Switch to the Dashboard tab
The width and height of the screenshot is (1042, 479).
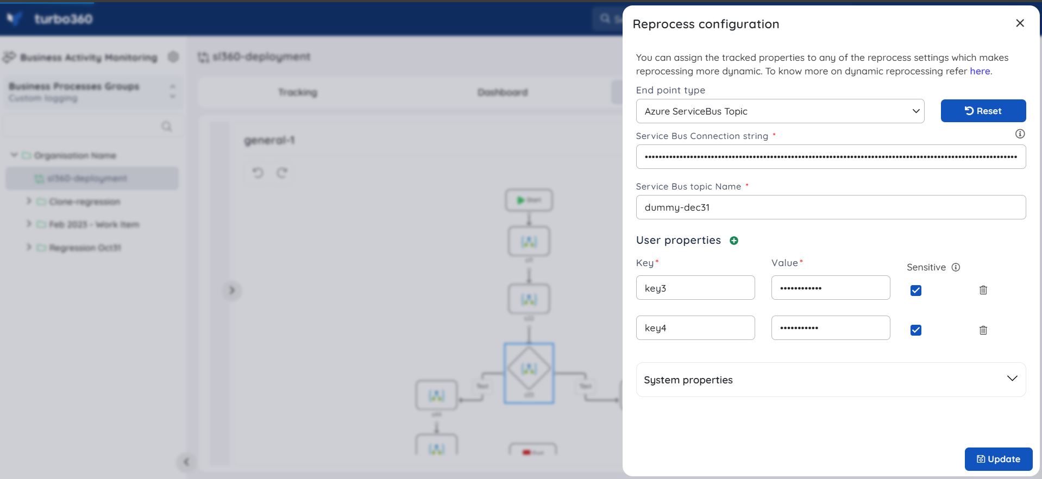[x=503, y=92]
